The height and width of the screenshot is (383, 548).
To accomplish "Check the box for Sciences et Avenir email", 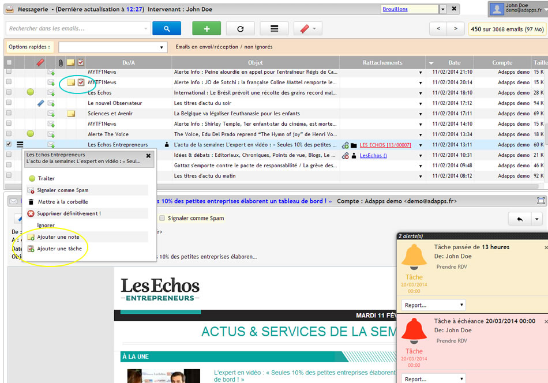I will (9, 112).
